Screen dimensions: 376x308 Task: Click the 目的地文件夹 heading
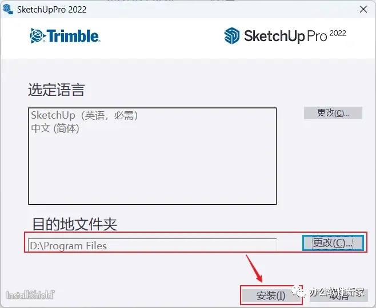click(75, 224)
